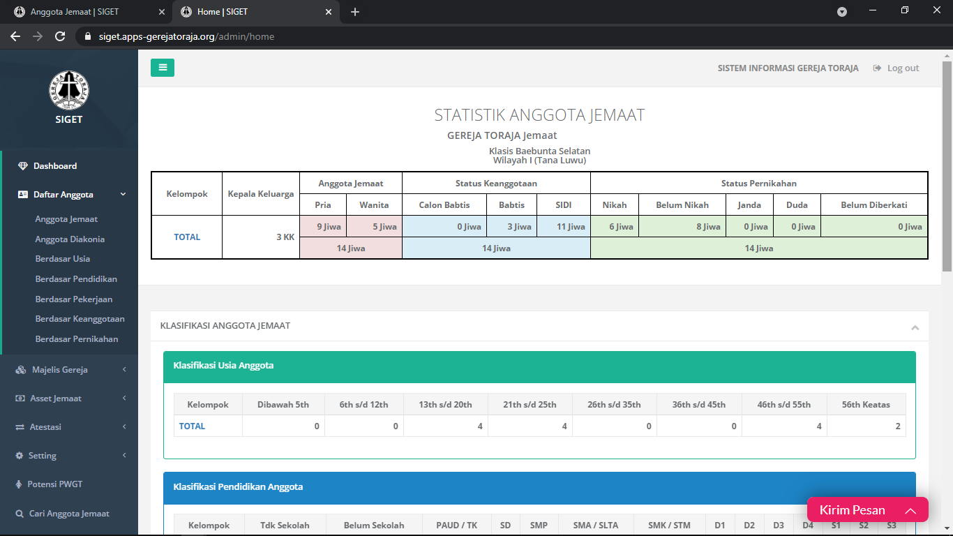Open Berdasar Pernikahan in the sidebar

point(77,339)
